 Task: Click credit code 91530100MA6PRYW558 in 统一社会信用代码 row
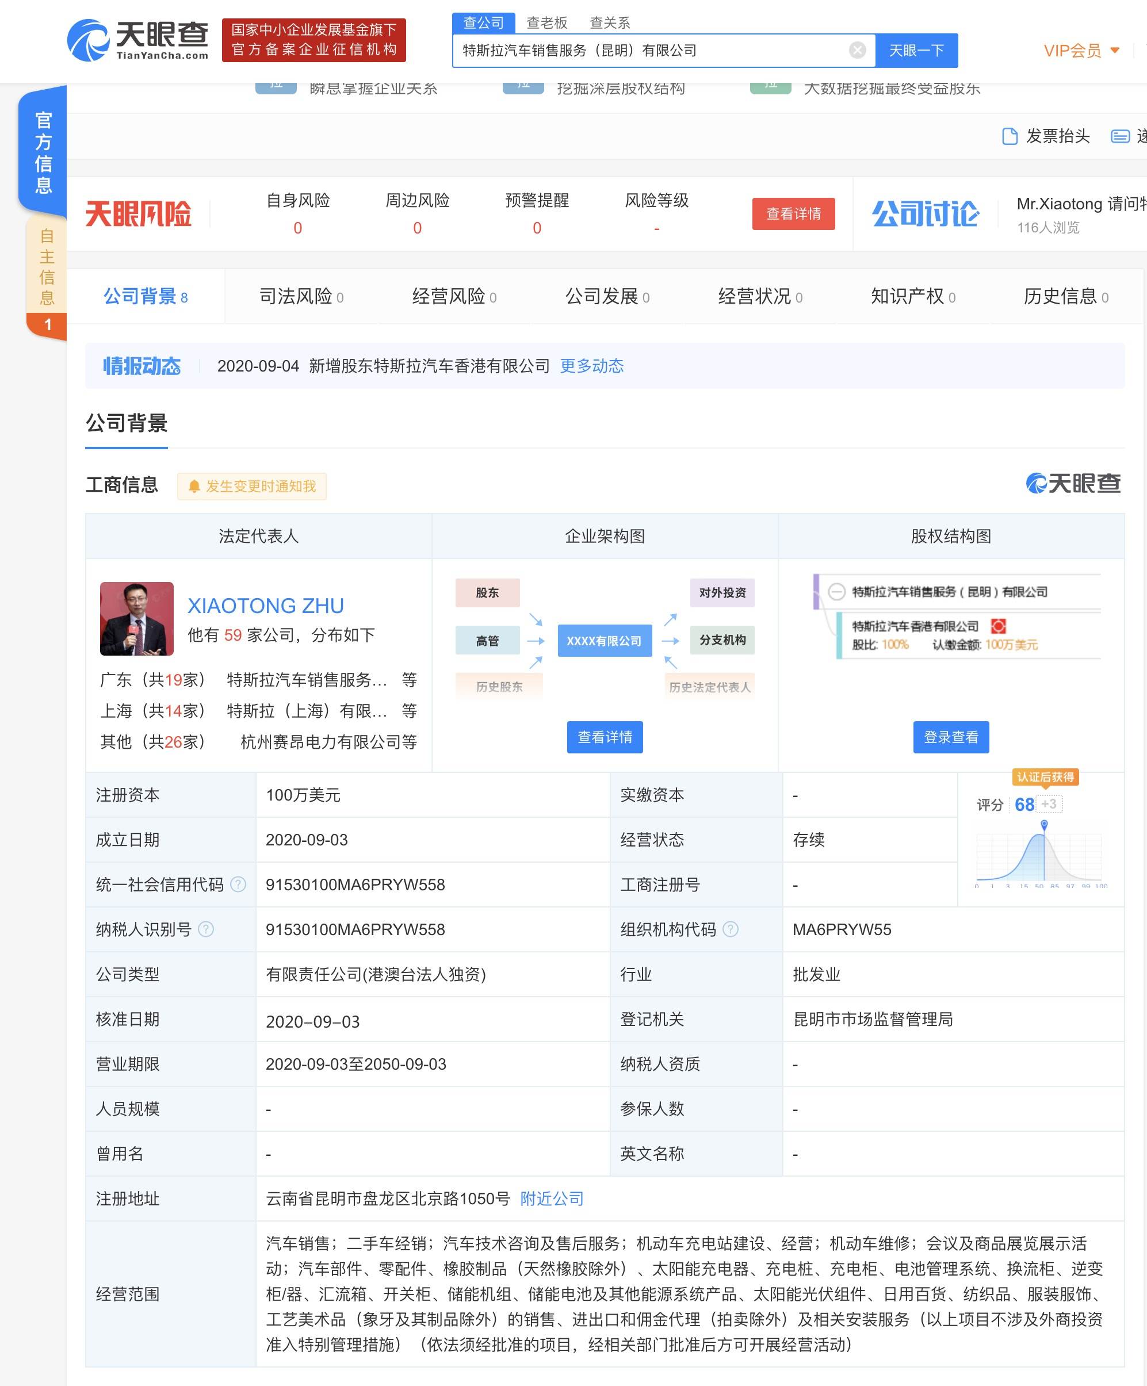tap(355, 885)
